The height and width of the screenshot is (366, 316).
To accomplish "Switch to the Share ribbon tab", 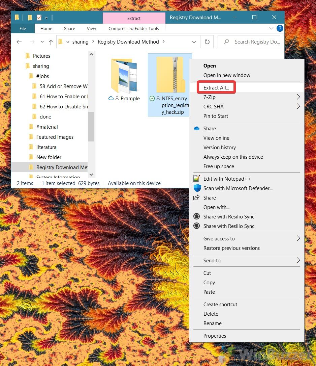I will tap(69, 28).
